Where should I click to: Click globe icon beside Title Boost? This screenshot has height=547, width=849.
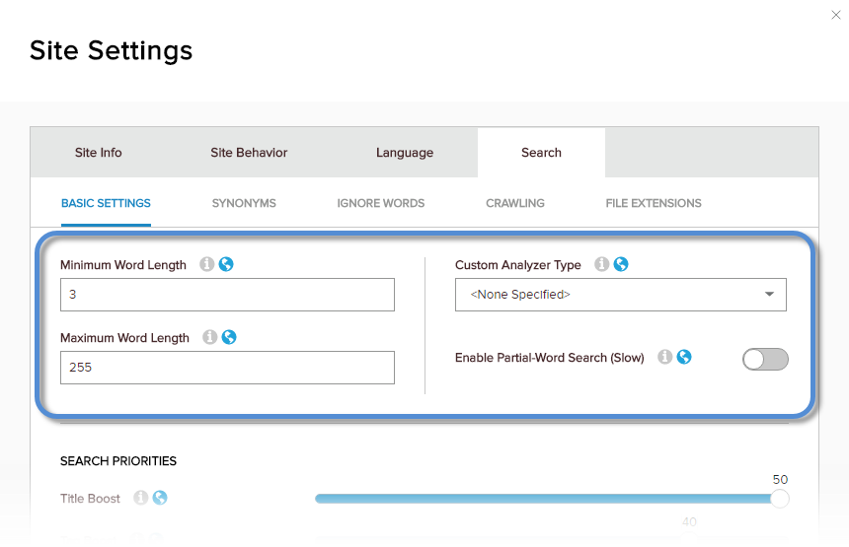point(160,498)
